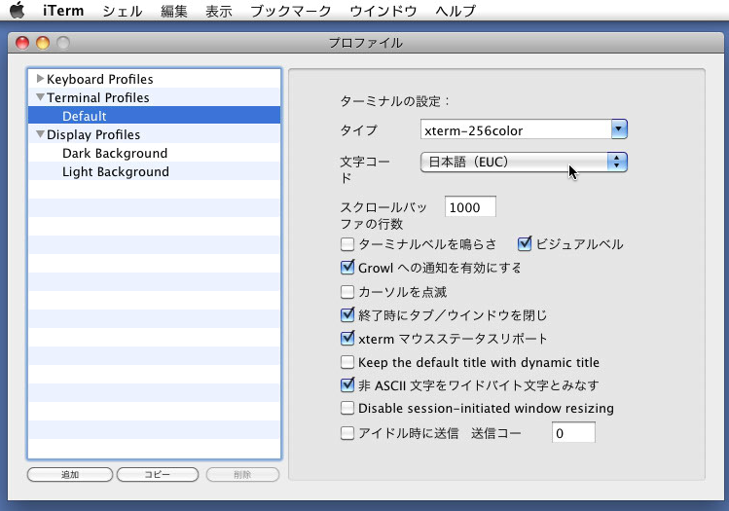The image size is (729, 511).
Task: Open the ヘルプ menu
Action: (x=456, y=11)
